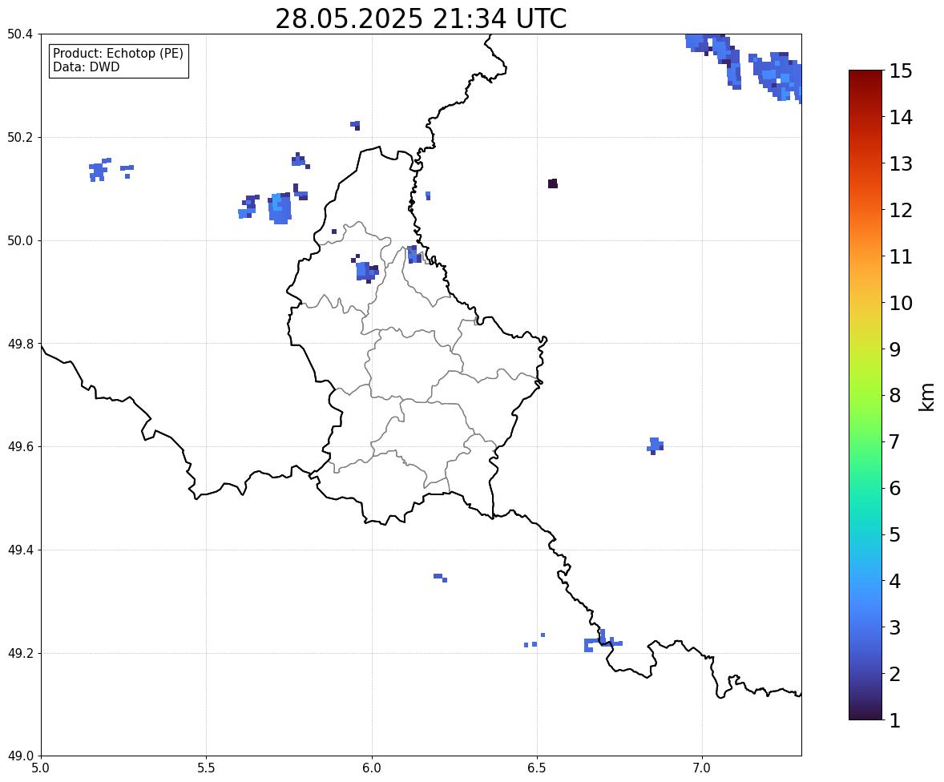This screenshot has width=944, height=782.
Task: Click the dark purple bottom of colorbar
Action: [865, 711]
